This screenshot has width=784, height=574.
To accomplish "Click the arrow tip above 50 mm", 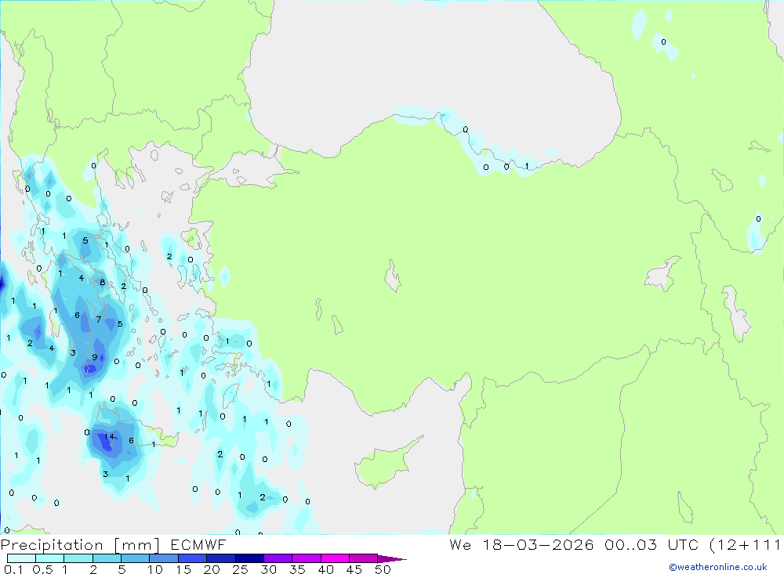I will [393, 559].
